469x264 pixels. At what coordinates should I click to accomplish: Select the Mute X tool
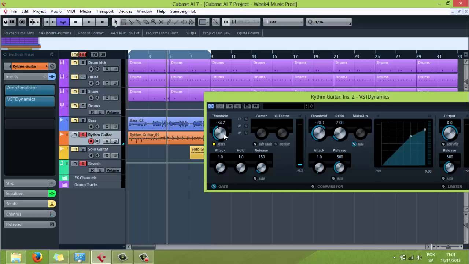[x=161, y=22]
